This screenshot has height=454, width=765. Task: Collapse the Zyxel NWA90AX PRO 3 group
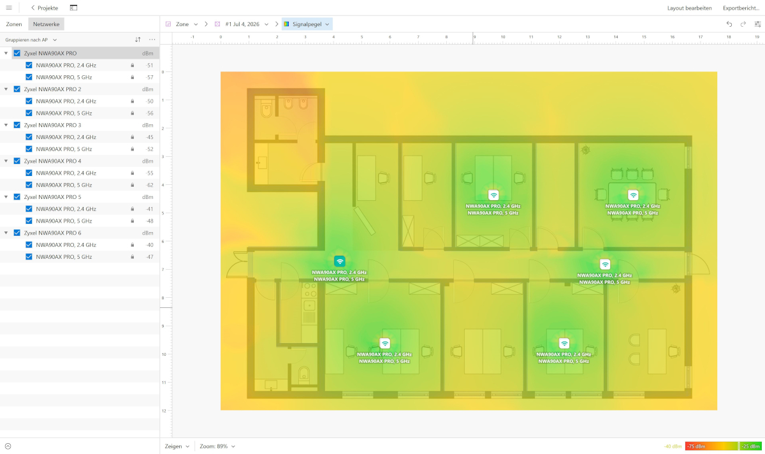click(6, 125)
